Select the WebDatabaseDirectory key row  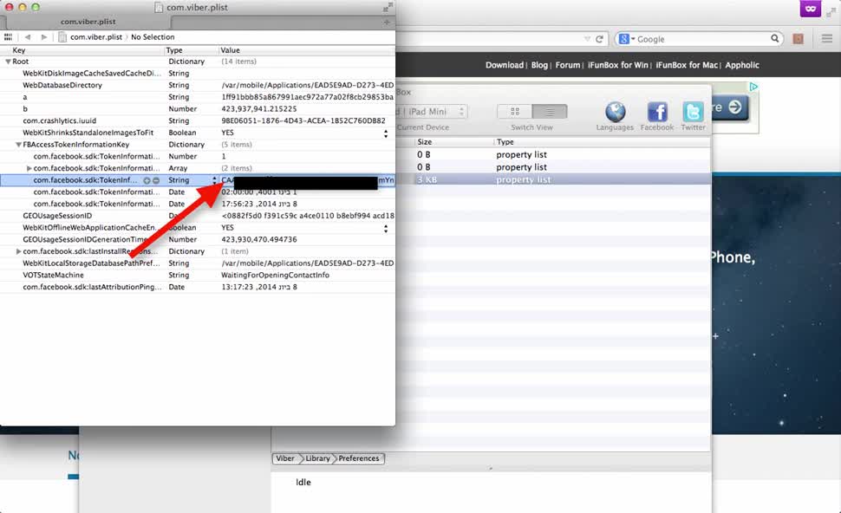198,85
